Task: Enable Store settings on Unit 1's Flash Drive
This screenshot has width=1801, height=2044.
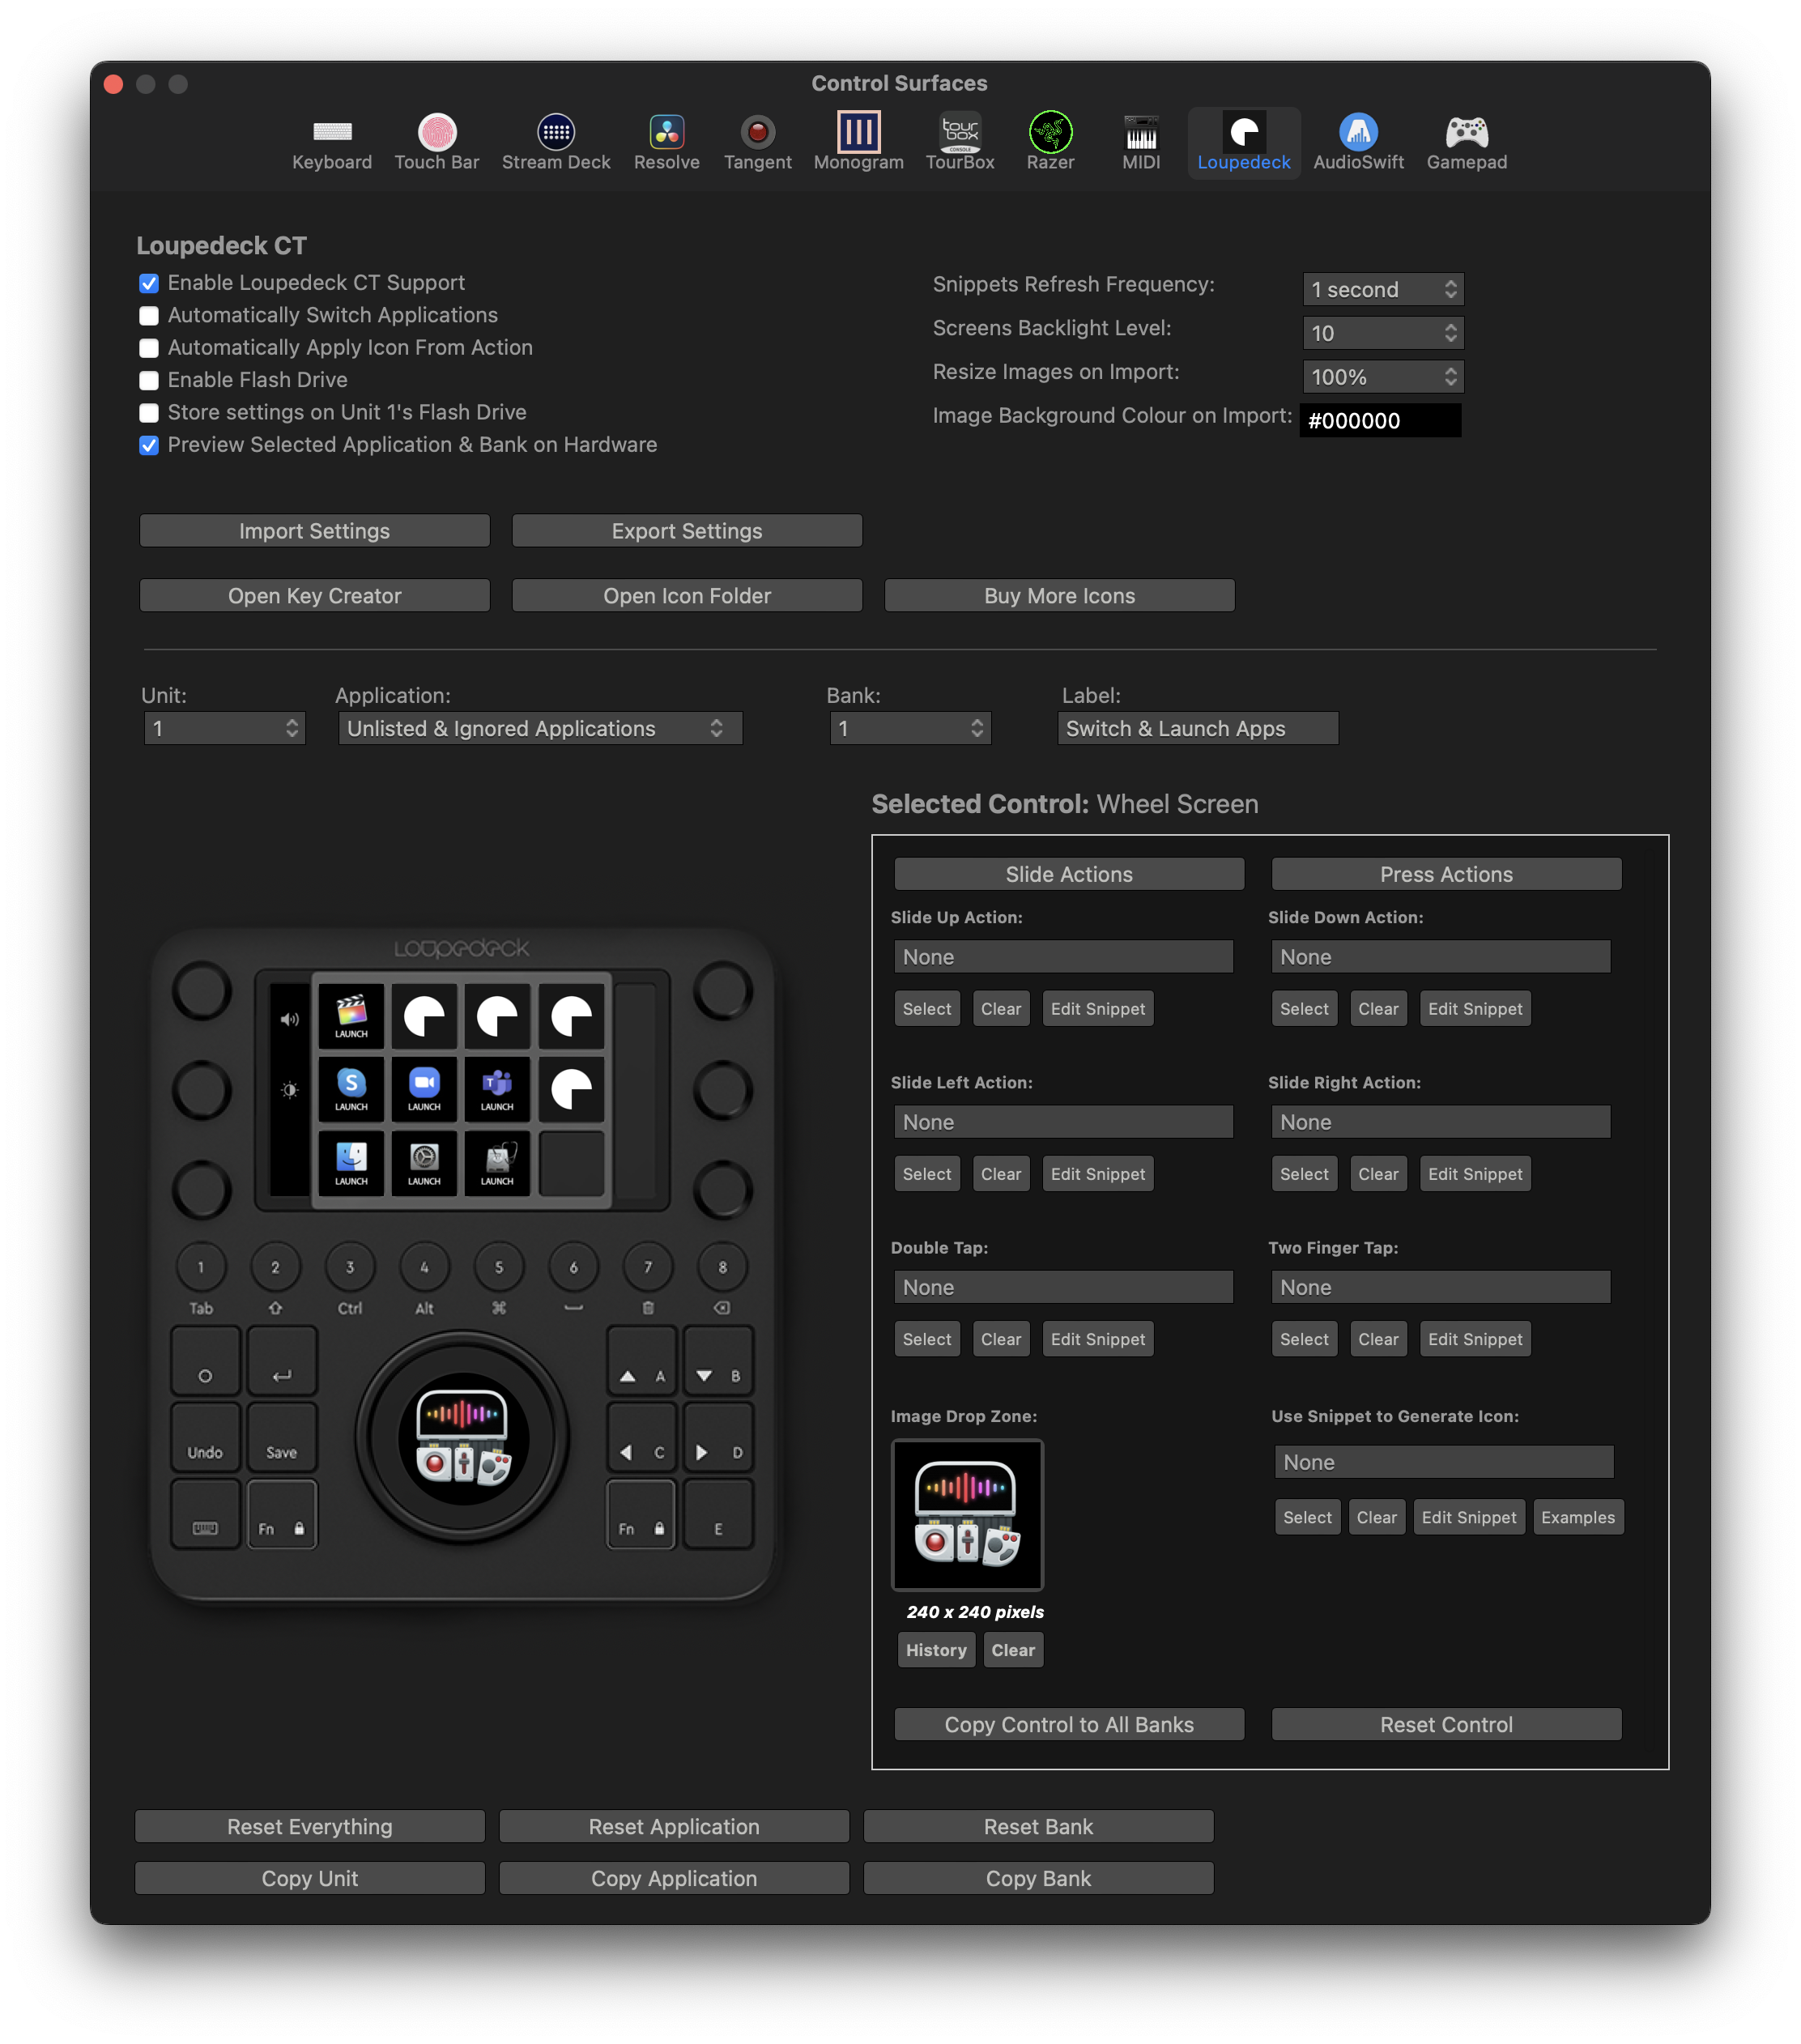Action: (149, 413)
